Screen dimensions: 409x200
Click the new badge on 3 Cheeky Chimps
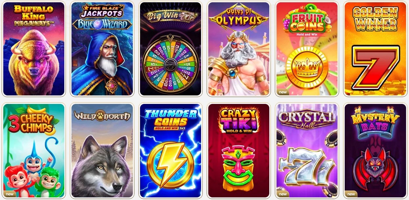[x=10, y=194]
